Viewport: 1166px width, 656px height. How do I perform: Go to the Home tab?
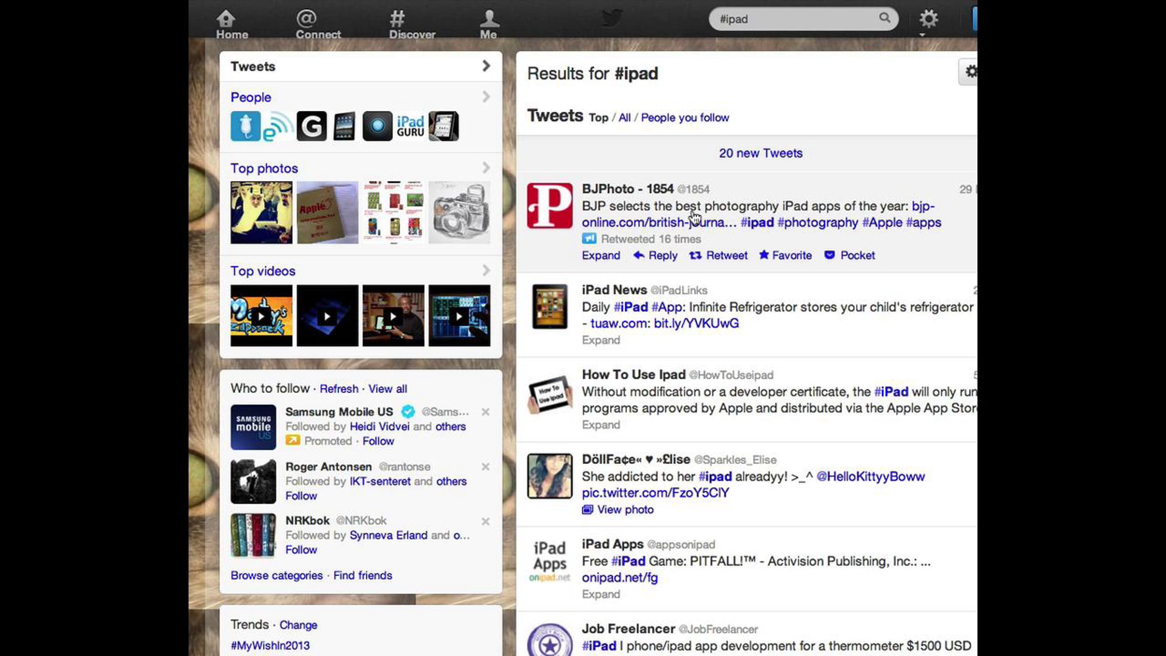pos(232,24)
